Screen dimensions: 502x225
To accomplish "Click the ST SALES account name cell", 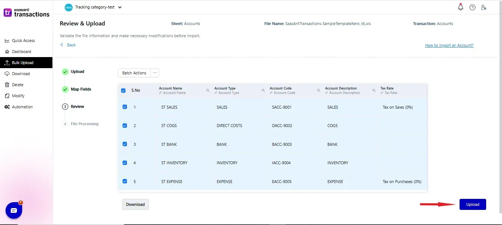I will coord(169,107).
